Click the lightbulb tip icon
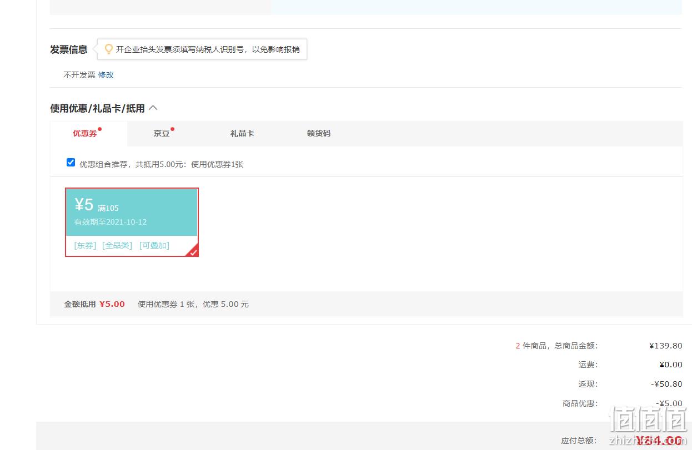Image resolution: width=692 pixels, height=450 pixels. [x=109, y=49]
